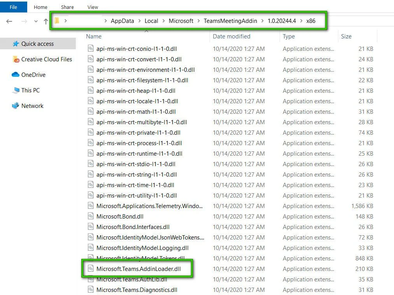Click icon of api-ms-win-crt-process-l1-1-0.dll
The image size is (394, 295).
[x=91, y=143]
